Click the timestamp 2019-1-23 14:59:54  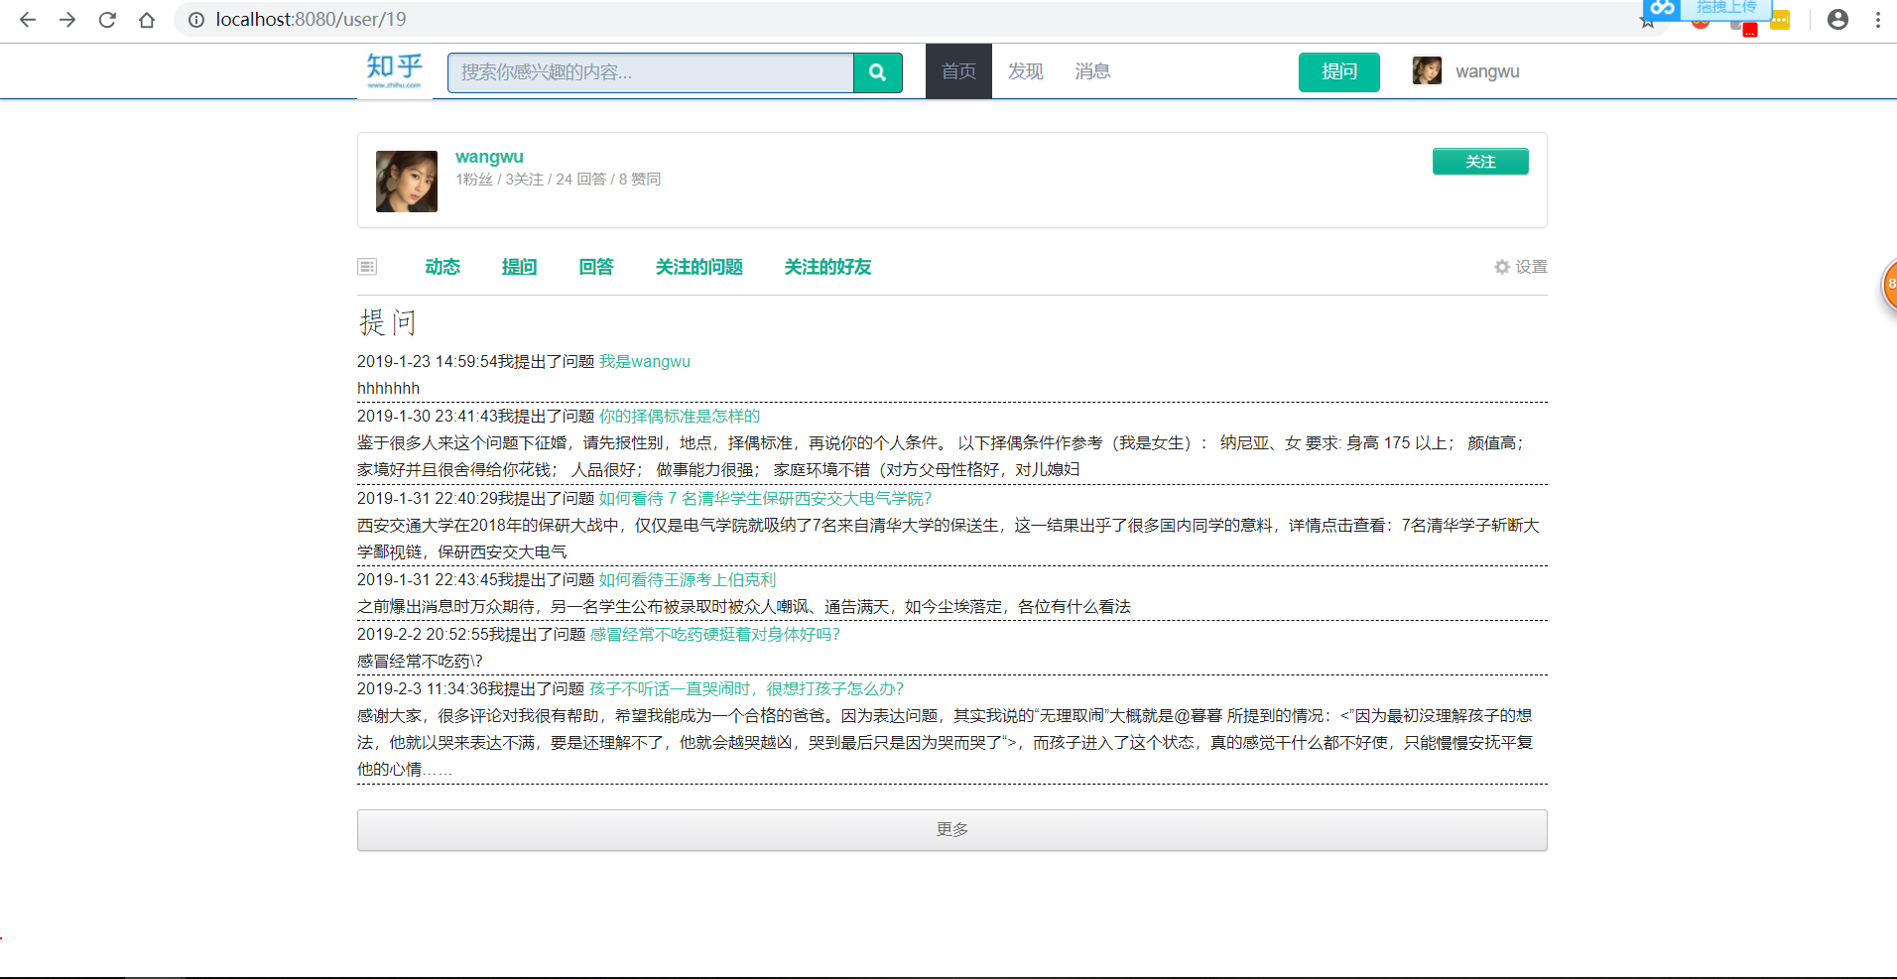[x=428, y=362]
